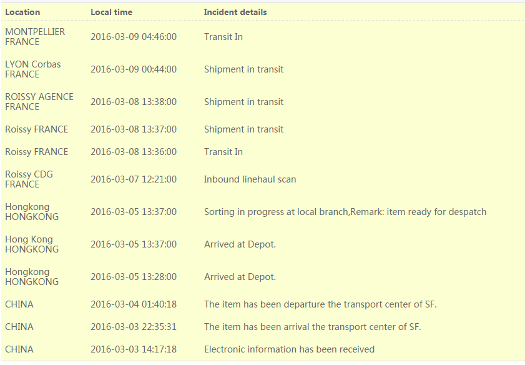525x365 pixels.
Task: Select timestamp 2016-03-09 04:46:00
Action: [134, 36]
